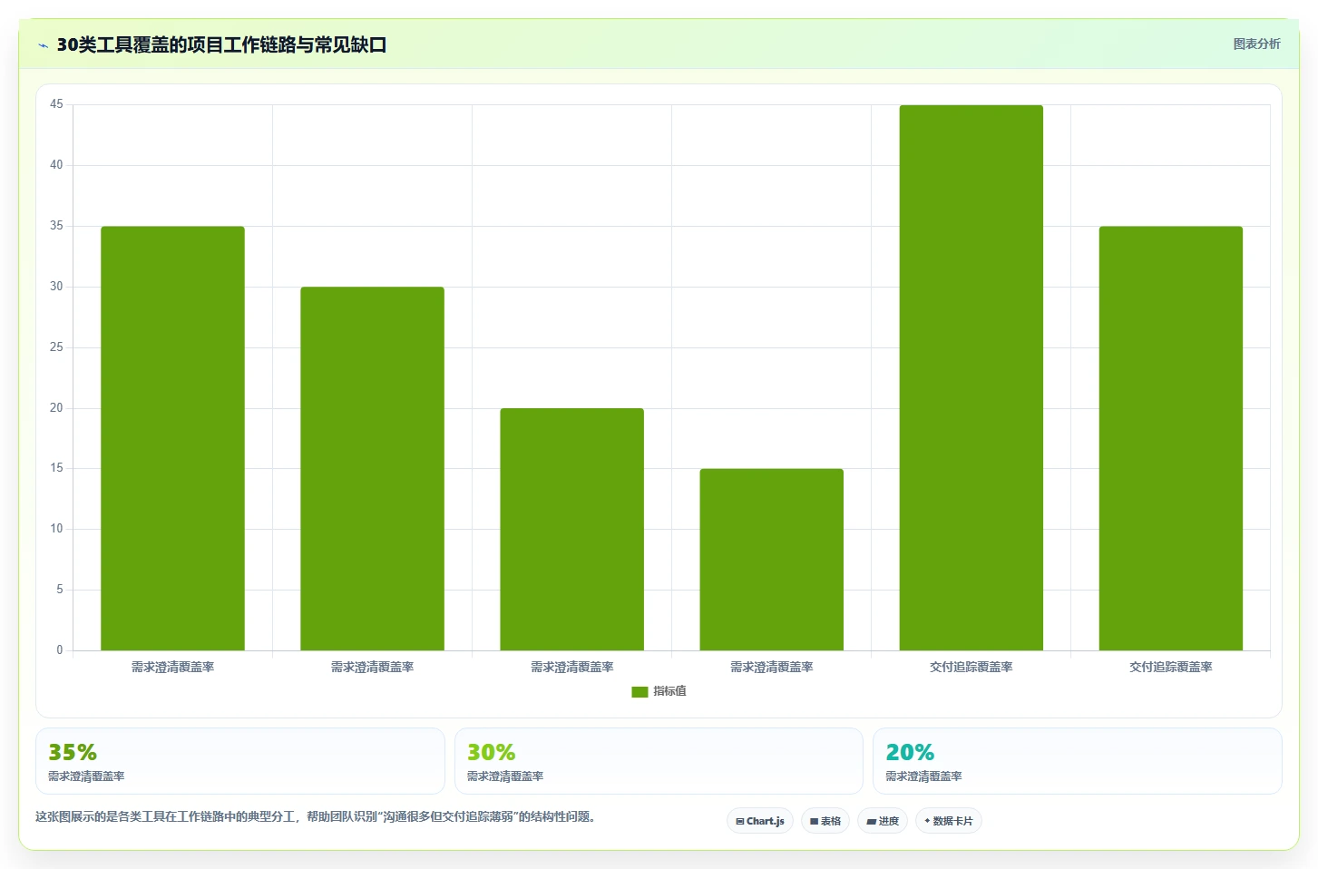The width and height of the screenshot is (1318, 869).
Task: Toggle the 指标值 legend color box
Action: (639, 691)
